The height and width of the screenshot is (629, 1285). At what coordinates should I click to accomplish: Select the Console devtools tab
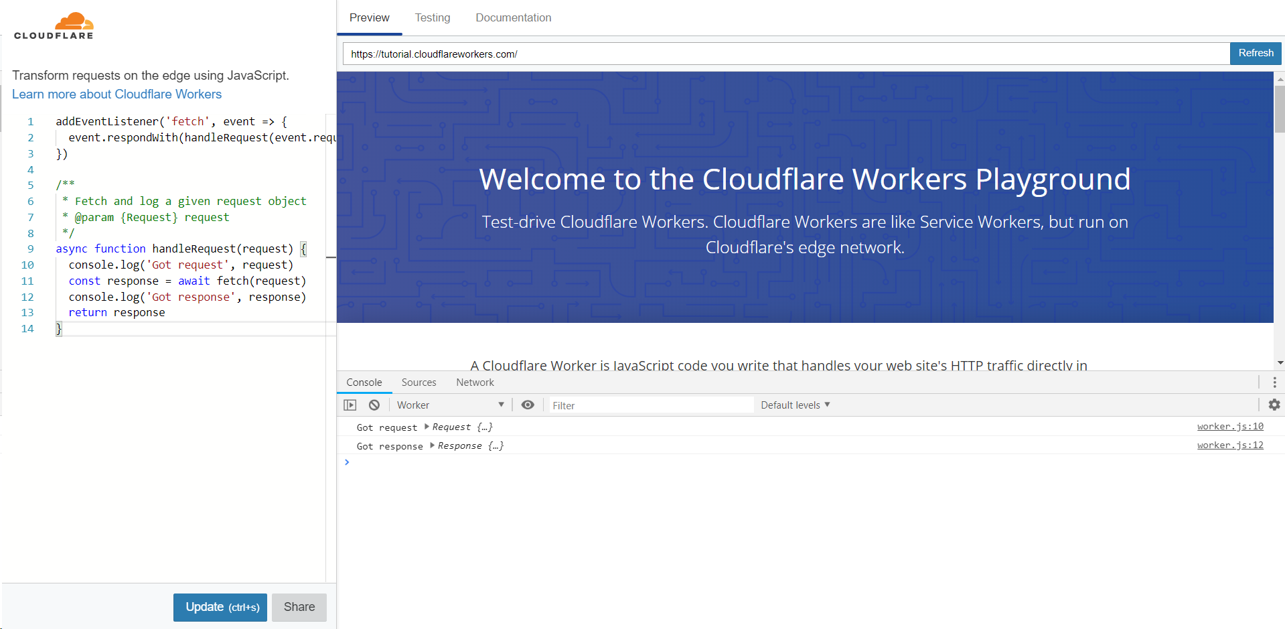[364, 382]
